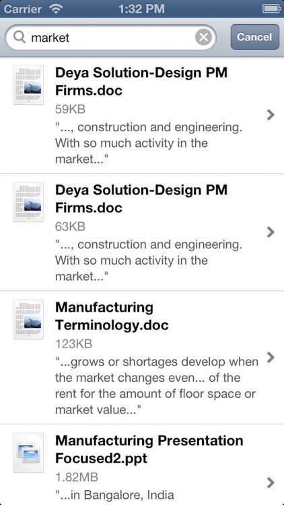284x505 pixels.
Task: Open document icon for 59KB Deya Solution file
Action: coord(28,85)
